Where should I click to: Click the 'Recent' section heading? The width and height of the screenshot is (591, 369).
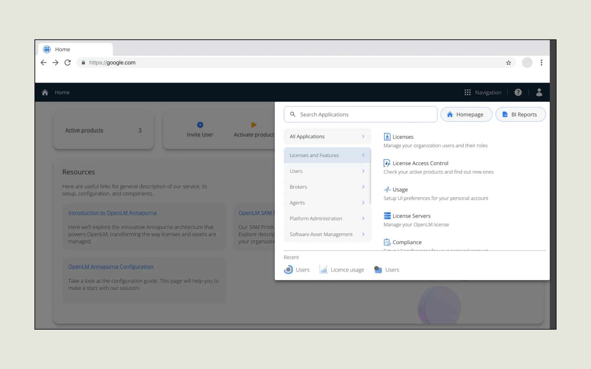click(x=291, y=257)
